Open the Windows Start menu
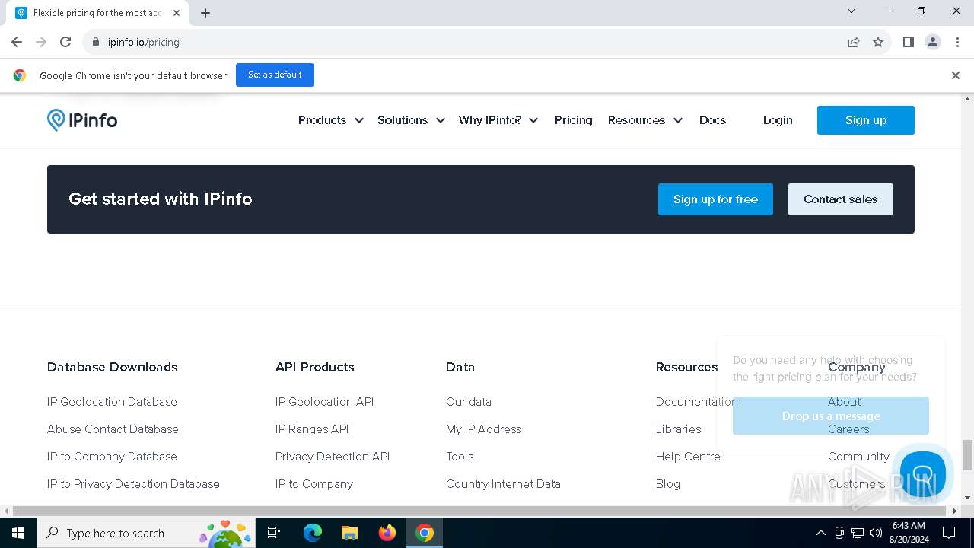This screenshot has height=548, width=974. click(x=18, y=533)
